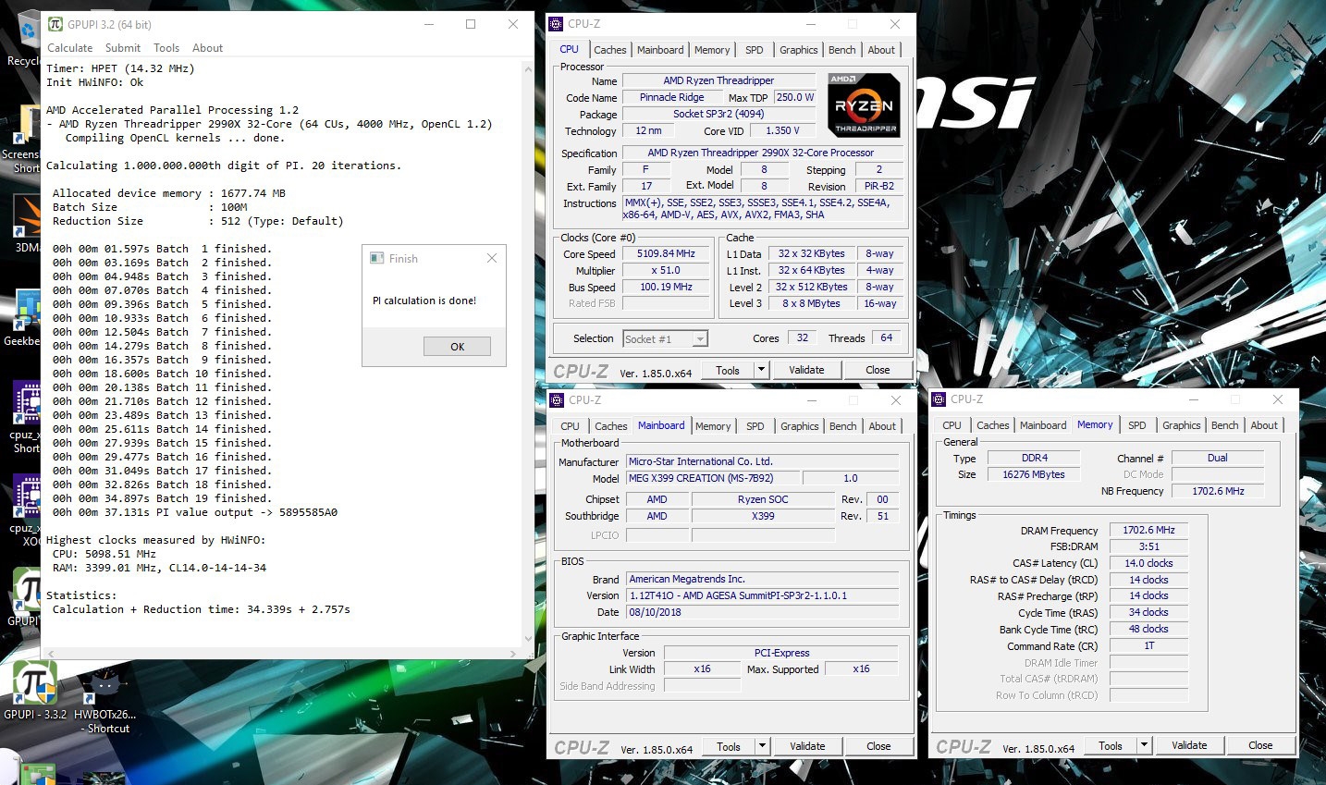The width and height of the screenshot is (1326, 785).
Task: Select Bench tab in Mainboard CPU-Z window
Action: [842, 426]
